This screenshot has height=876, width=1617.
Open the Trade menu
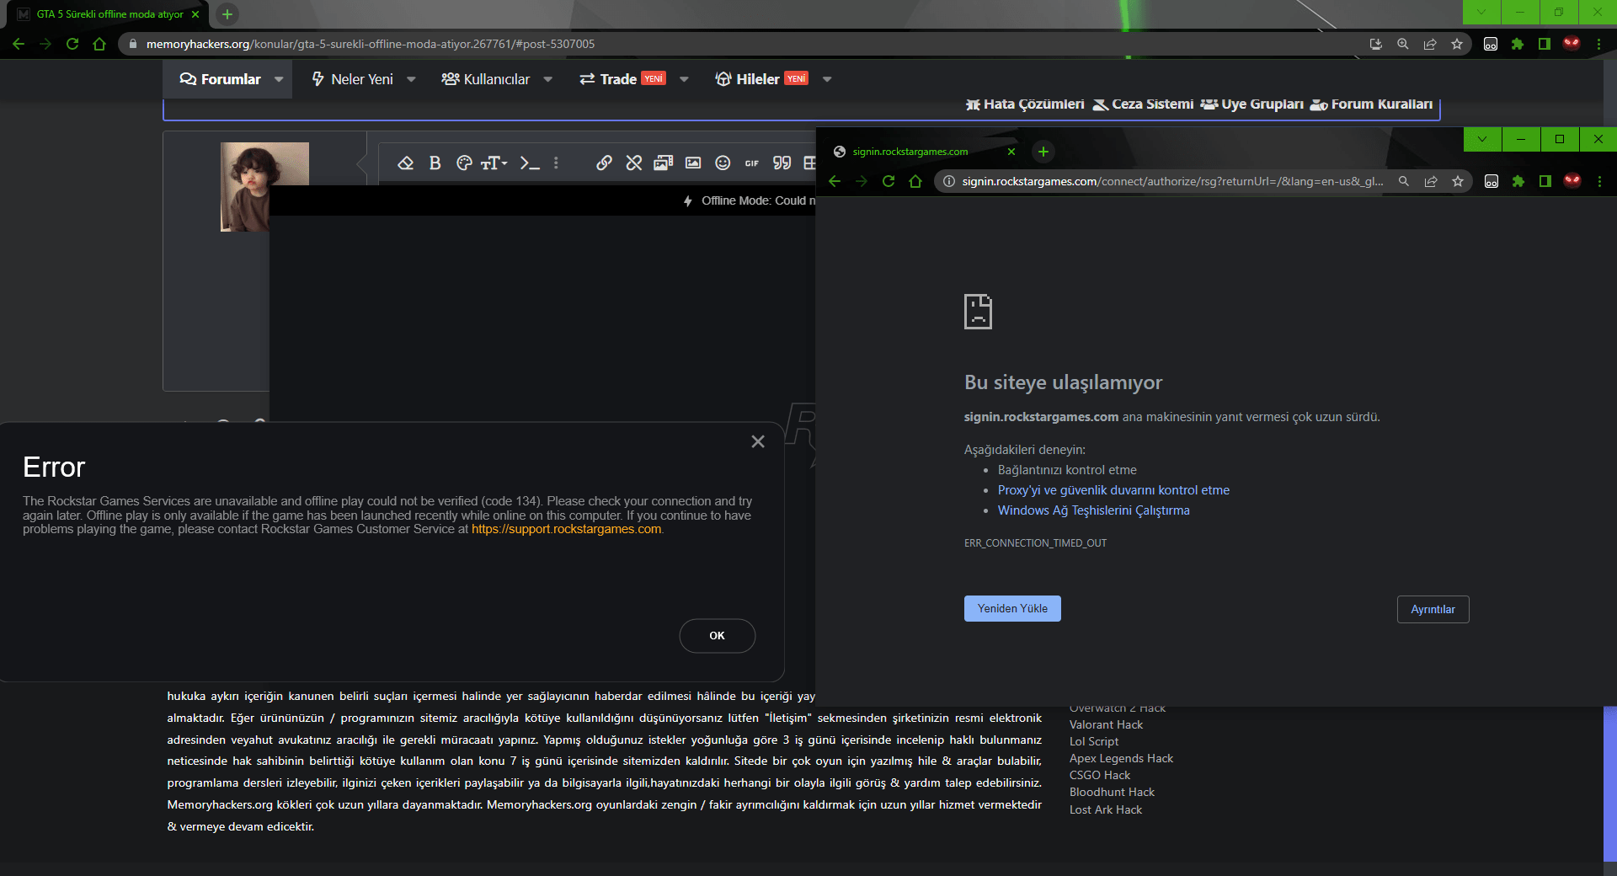622,79
